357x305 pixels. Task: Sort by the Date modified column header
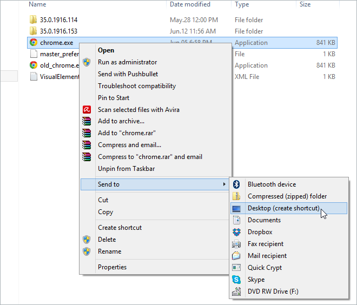pos(190,4)
